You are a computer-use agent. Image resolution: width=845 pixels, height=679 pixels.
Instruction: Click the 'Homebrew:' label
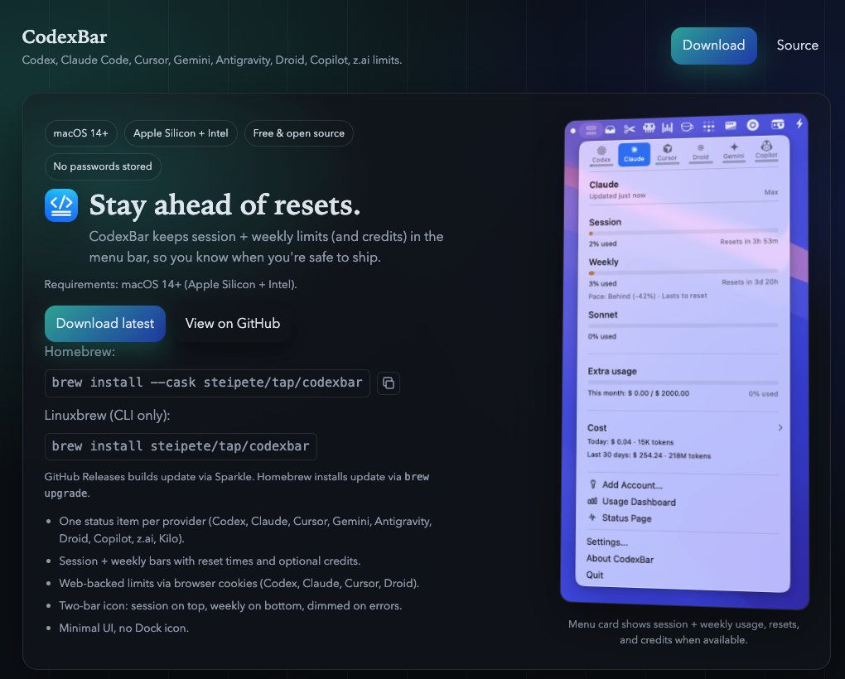(80, 352)
